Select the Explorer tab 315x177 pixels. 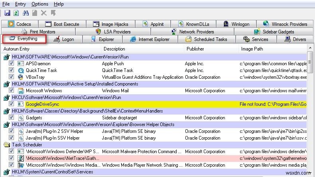pyautogui.click(x=102, y=39)
